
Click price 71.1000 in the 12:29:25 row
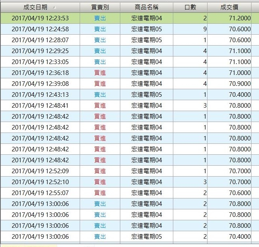pyautogui.click(x=240, y=51)
